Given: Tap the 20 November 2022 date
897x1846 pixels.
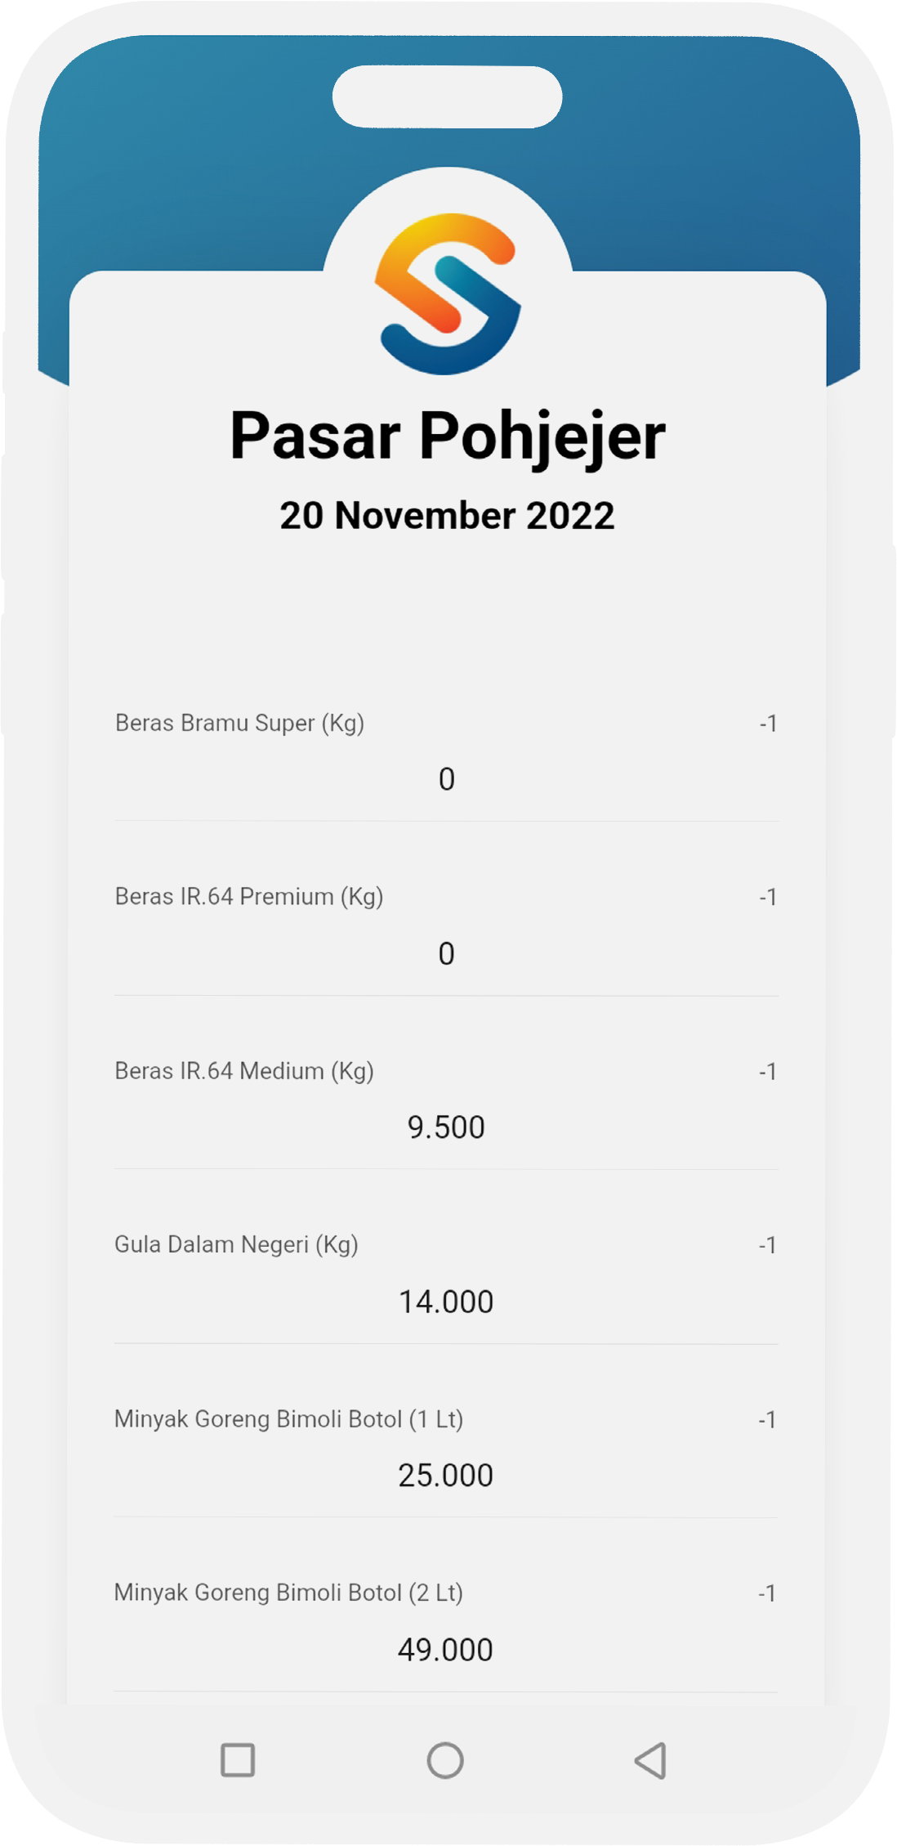Looking at the screenshot, I should [x=447, y=516].
